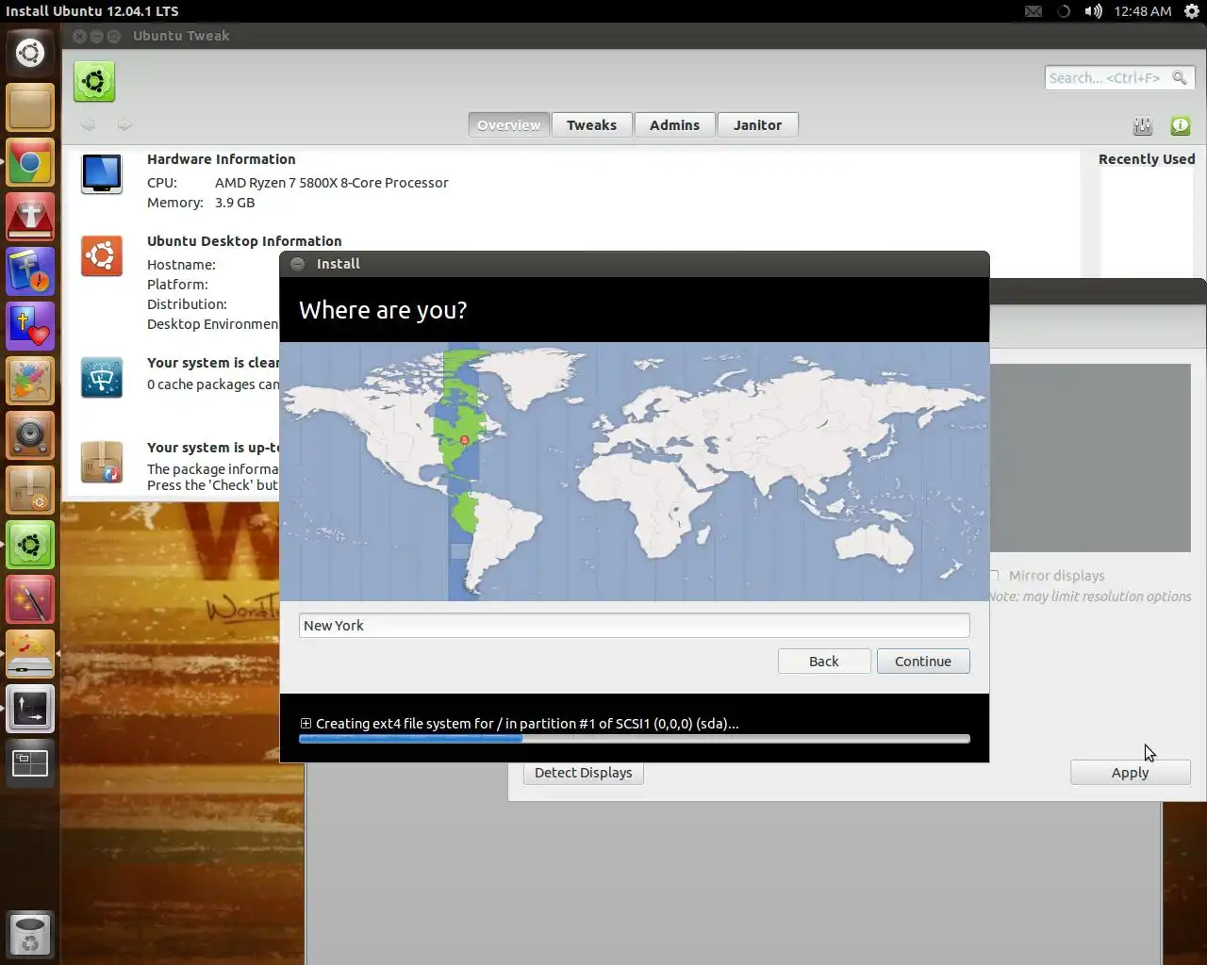Expand the installer progress details

click(x=306, y=723)
